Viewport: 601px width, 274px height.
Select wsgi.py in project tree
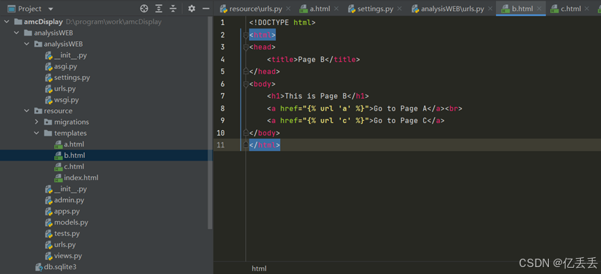(66, 99)
